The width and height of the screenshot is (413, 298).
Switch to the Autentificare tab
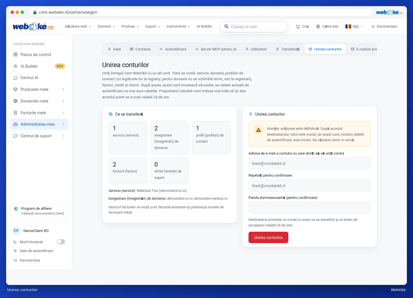[x=173, y=49]
